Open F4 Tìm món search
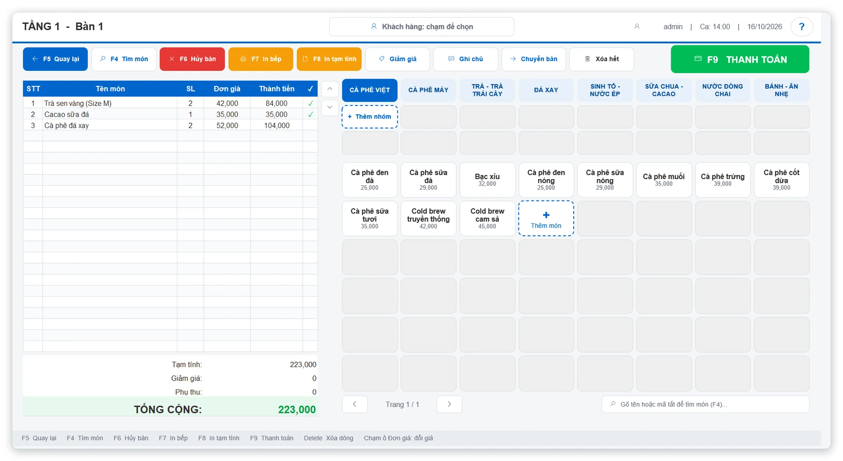Image resolution: width=843 pixels, height=461 pixels. 124,59
